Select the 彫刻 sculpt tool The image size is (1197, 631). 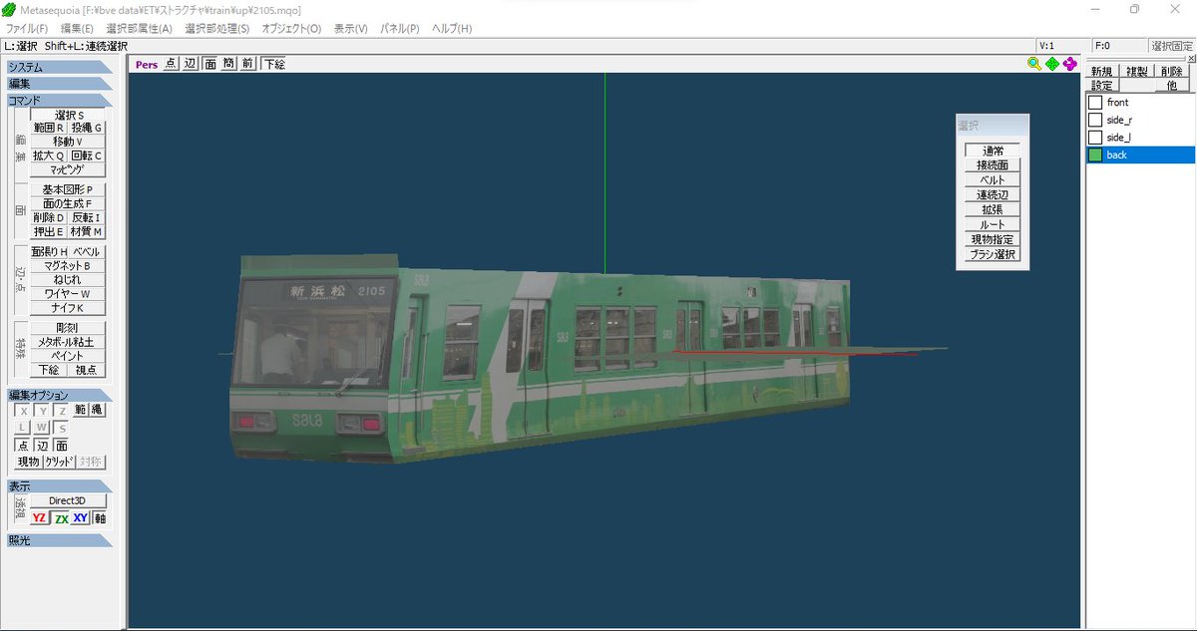click(68, 328)
